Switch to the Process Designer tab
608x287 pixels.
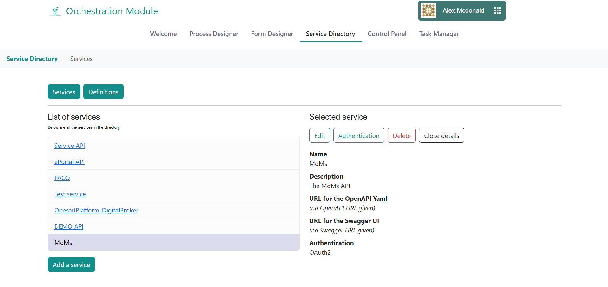214,34
